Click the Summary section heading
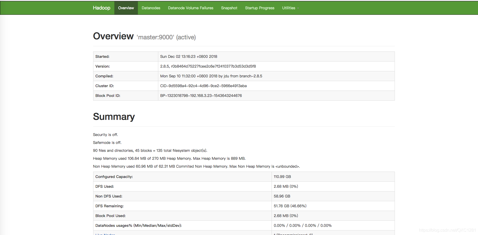 (x=114, y=117)
